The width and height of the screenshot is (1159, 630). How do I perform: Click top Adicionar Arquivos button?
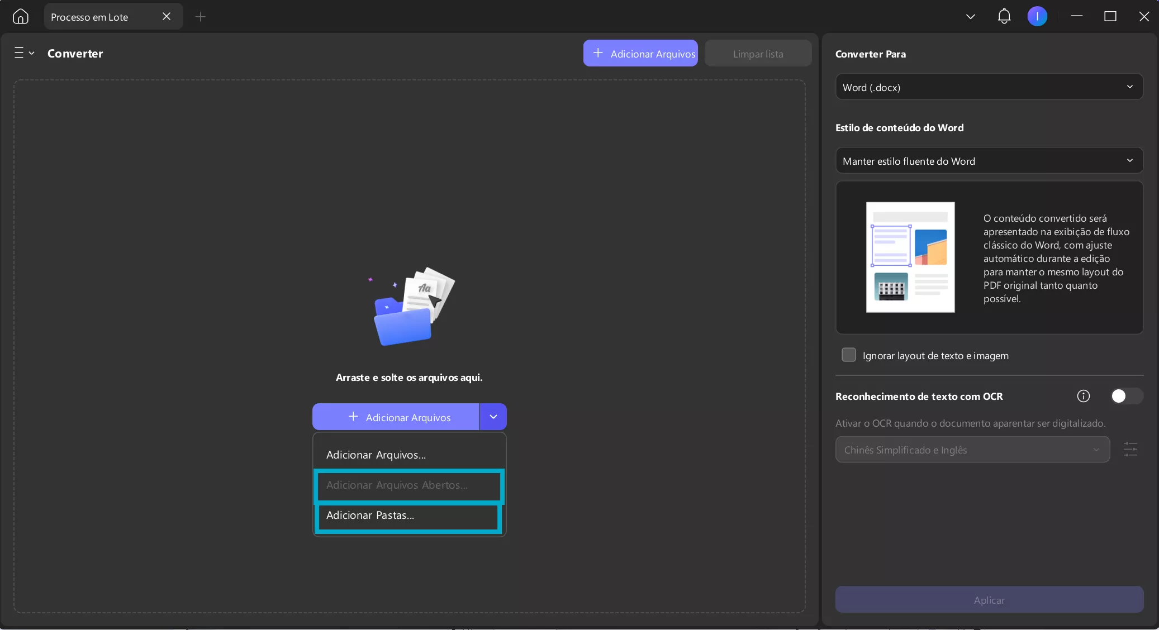(x=640, y=54)
